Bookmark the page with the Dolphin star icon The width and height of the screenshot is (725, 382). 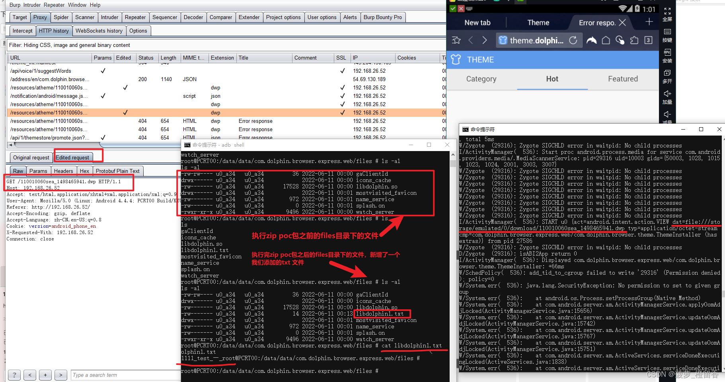456,40
